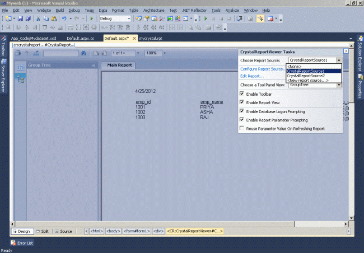Select the Group Tree panel icon
Screen dimensions: 364x253
[x=20, y=79]
